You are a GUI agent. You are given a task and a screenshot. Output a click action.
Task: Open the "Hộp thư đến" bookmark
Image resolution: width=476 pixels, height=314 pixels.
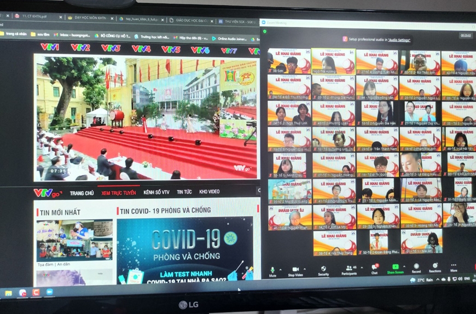pos(190,38)
